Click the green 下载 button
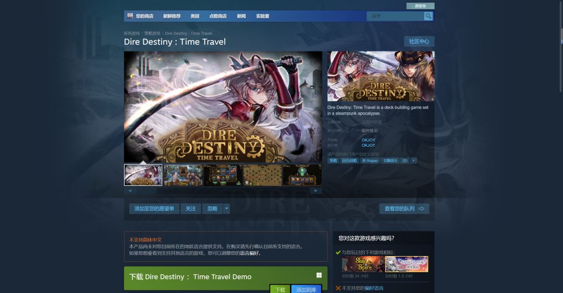The width and height of the screenshot is (563, 293). [280, 289]
